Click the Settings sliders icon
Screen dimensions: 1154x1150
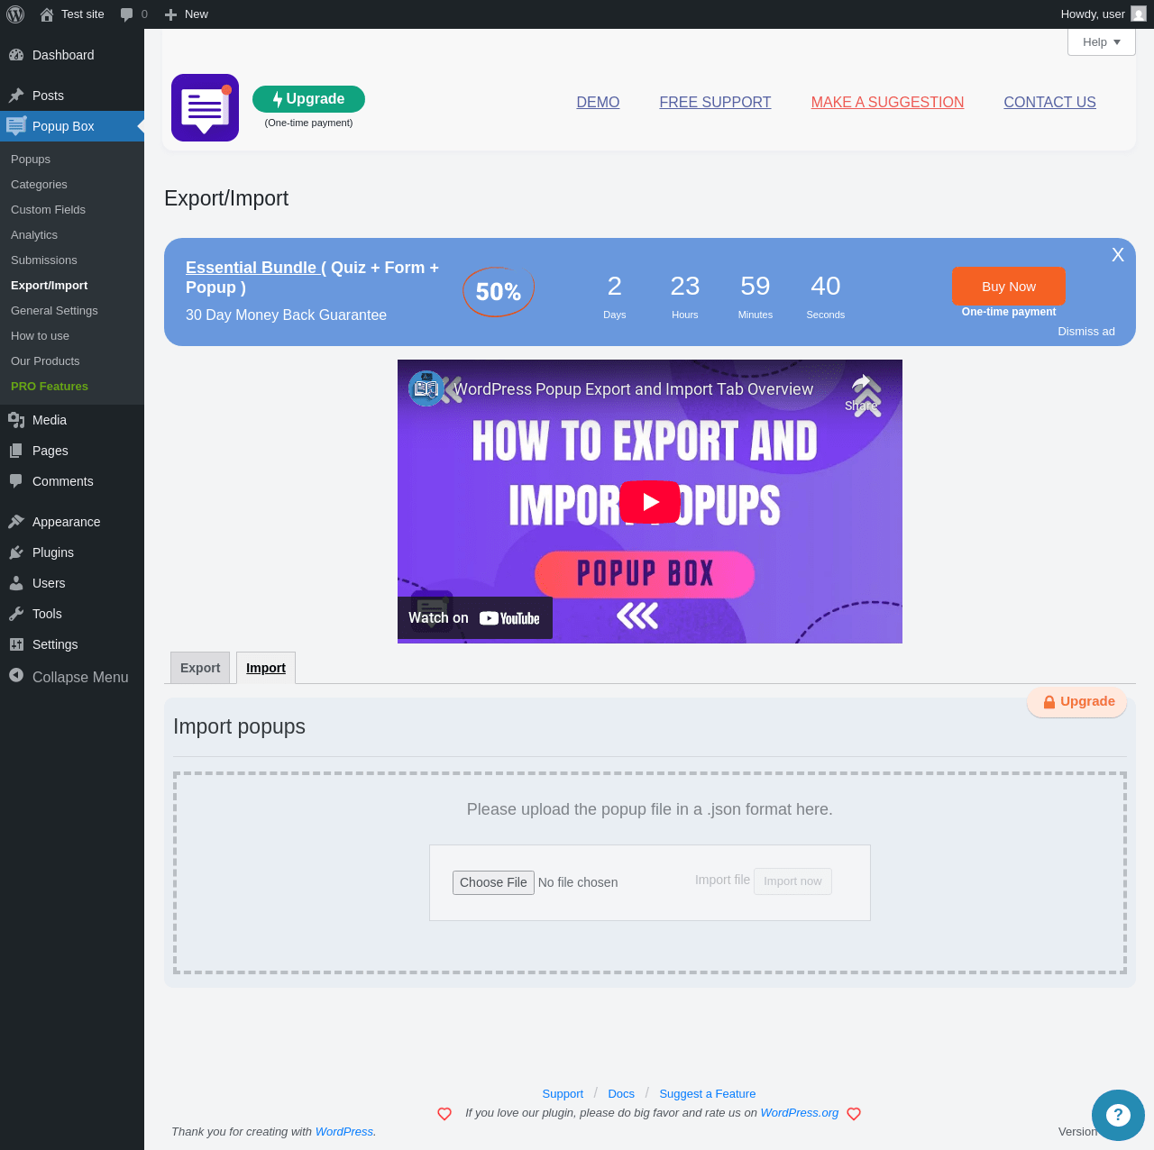pyautogui.click(x=16, y=644)
